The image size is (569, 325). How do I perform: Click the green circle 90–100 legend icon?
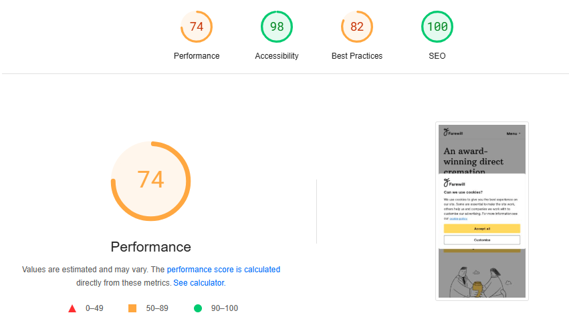[x=198, y=308]
